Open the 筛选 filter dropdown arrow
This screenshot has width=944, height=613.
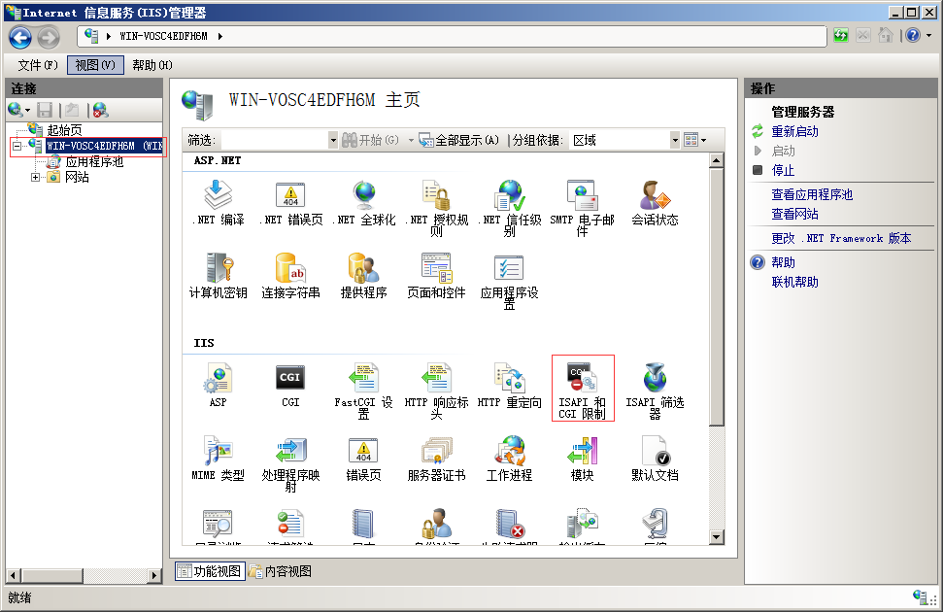[x=333, y=140]
